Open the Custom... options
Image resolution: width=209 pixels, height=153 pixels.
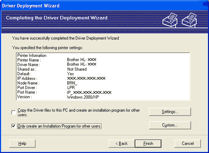170,125
